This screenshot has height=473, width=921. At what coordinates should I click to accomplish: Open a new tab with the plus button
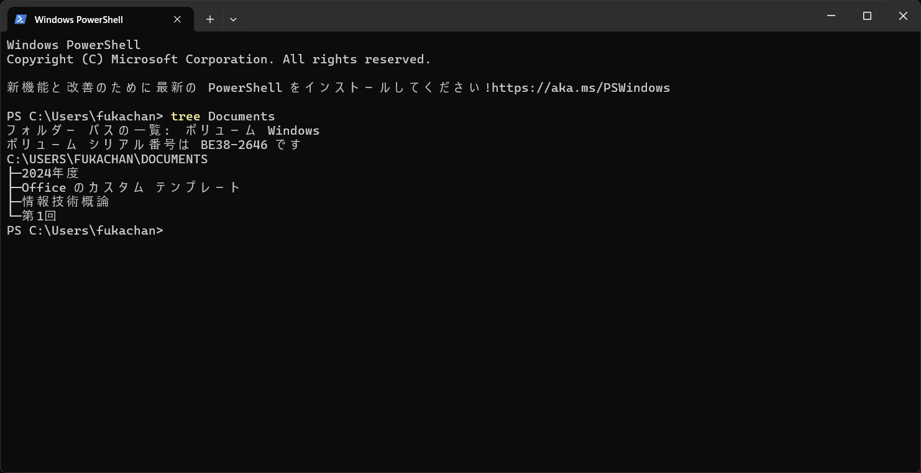210,19
